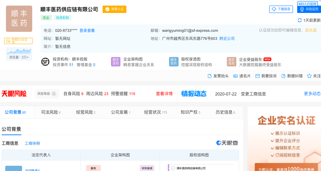Screen dimensions: 321x171
Task: Click the 在业 status tag
Action: pos(46,18)
